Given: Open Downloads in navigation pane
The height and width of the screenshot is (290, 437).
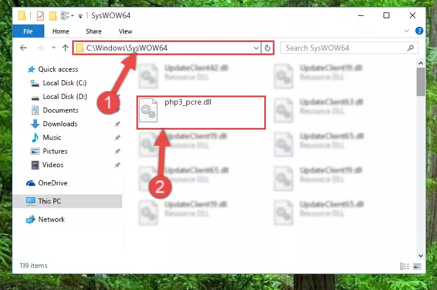Looking at the screenshot, I should click(x=60, y=124).
